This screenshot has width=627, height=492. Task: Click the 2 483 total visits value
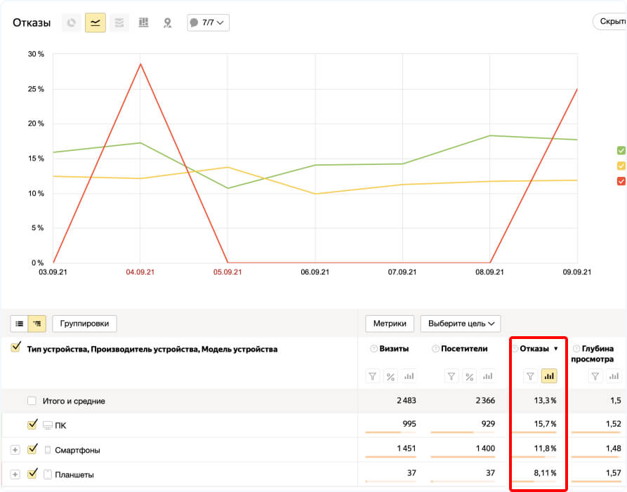407,401
